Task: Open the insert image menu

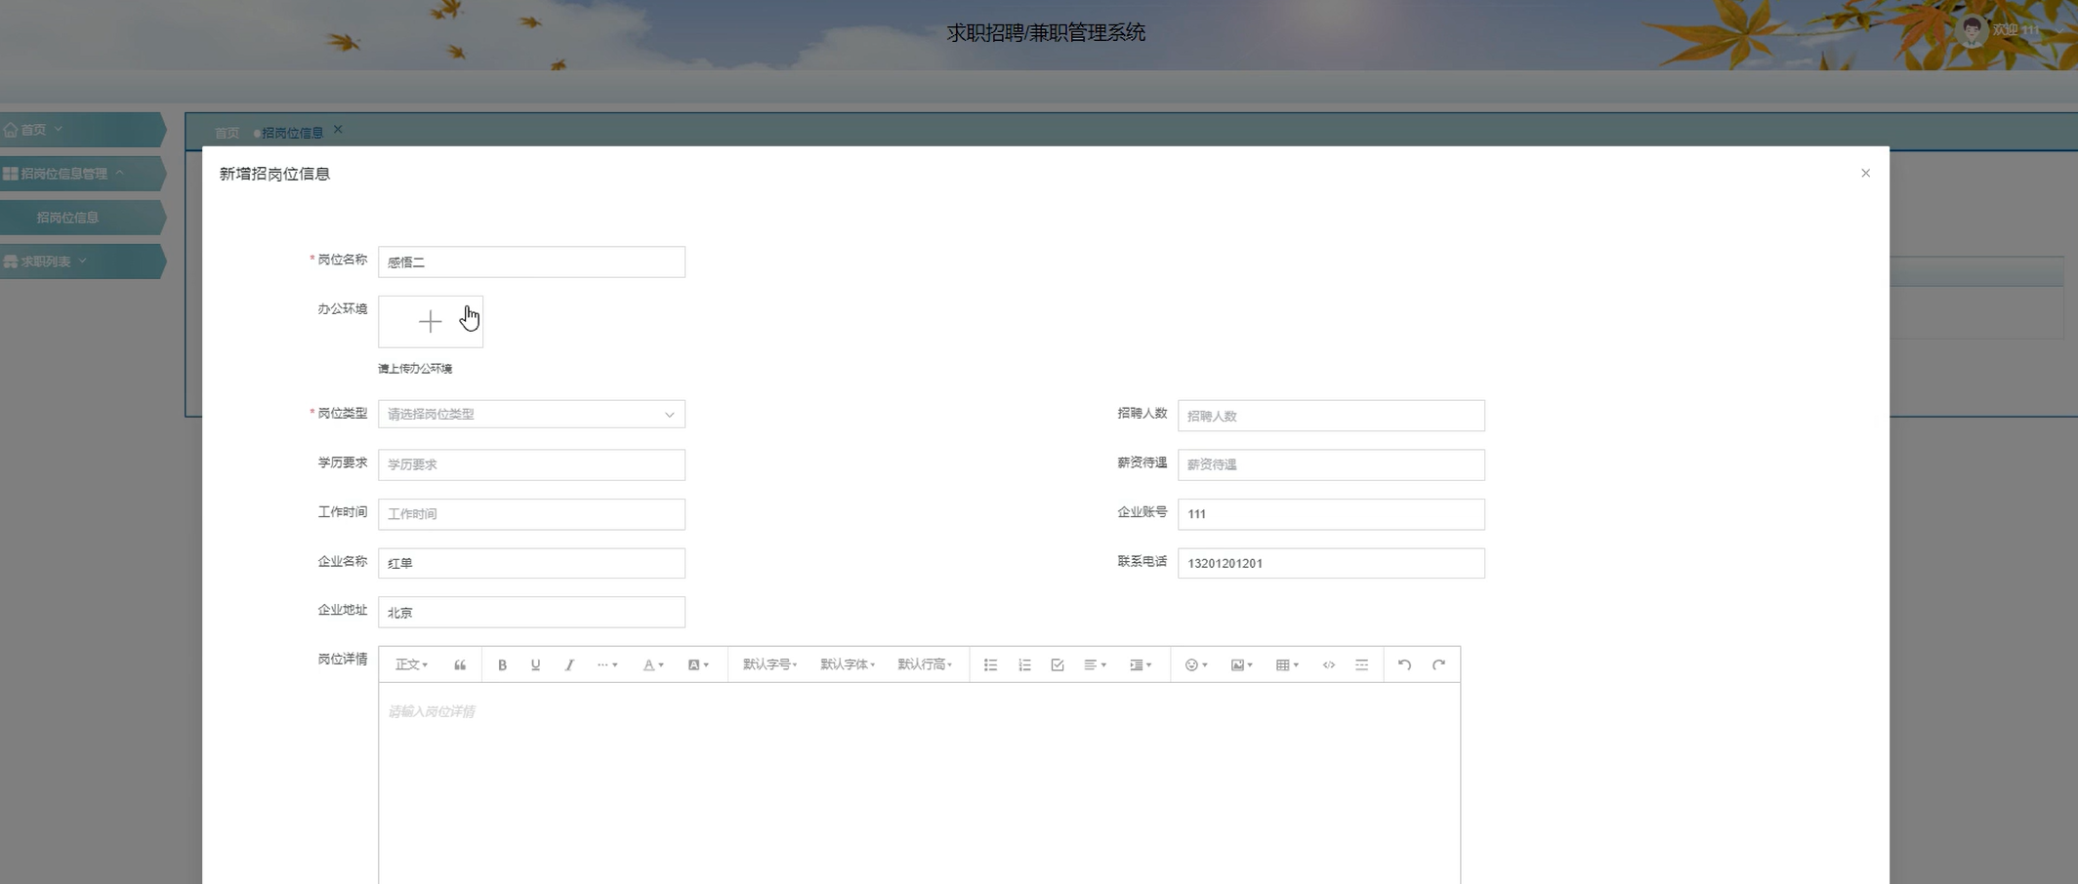Action: [x=1241, y=665]
